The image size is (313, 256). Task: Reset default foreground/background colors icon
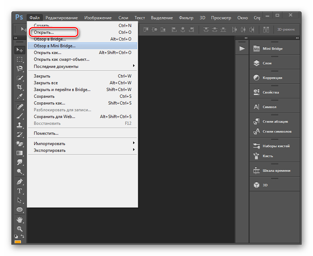(x=16, y=236)
